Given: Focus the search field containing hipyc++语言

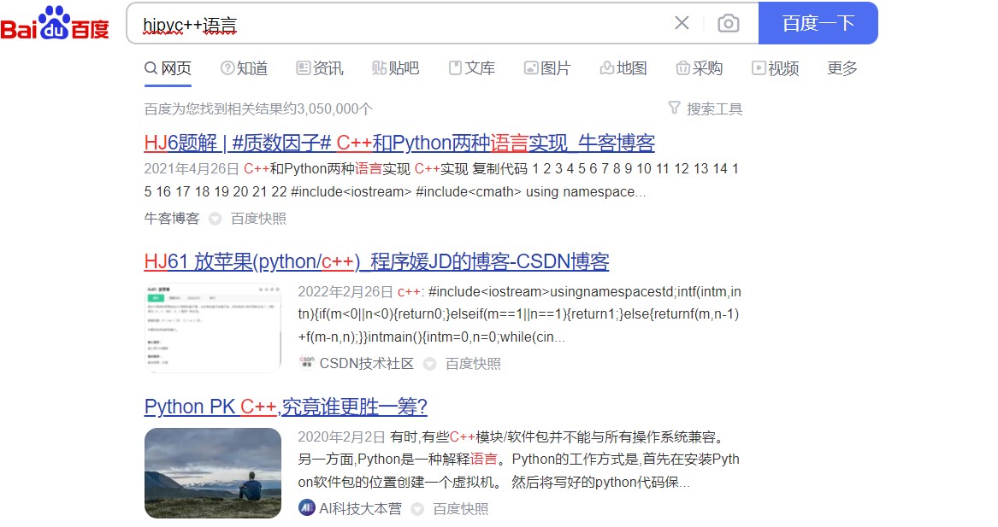Looking at the screenshot, I should pyautogui.click(x=401, y=24).
